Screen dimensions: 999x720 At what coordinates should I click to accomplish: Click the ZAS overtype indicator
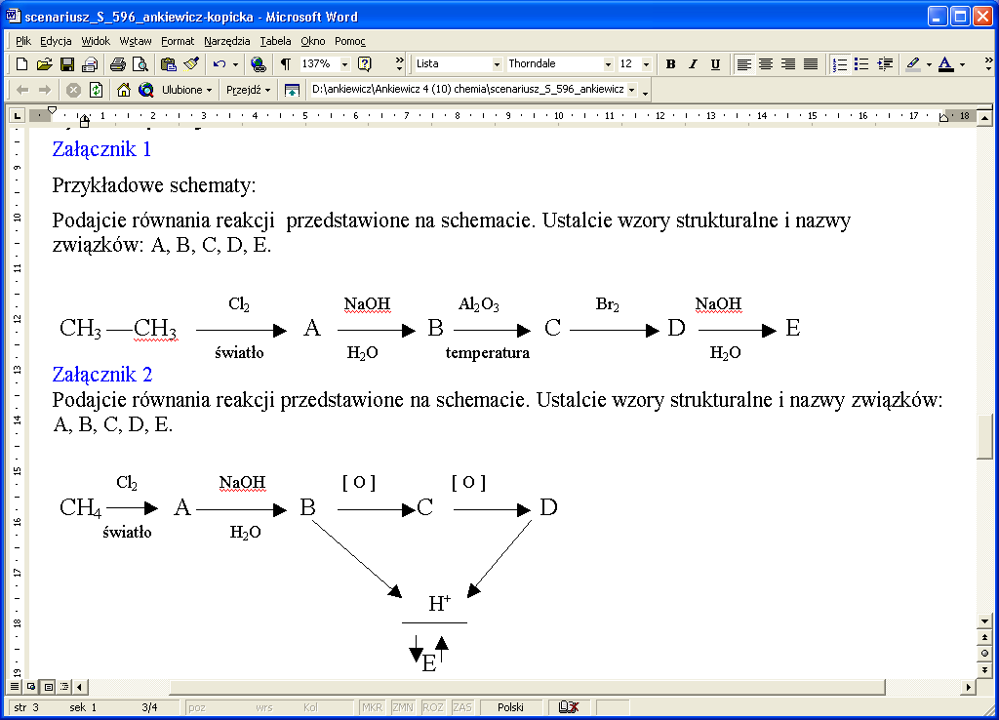462,707
